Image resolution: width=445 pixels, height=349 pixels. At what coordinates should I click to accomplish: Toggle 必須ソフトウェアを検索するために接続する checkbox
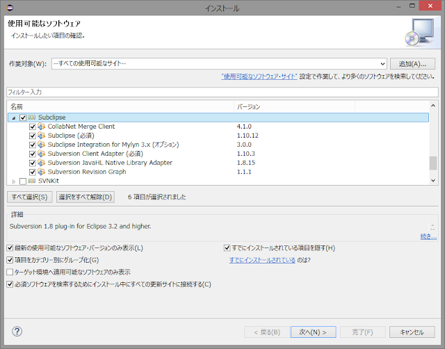point(10,284)
